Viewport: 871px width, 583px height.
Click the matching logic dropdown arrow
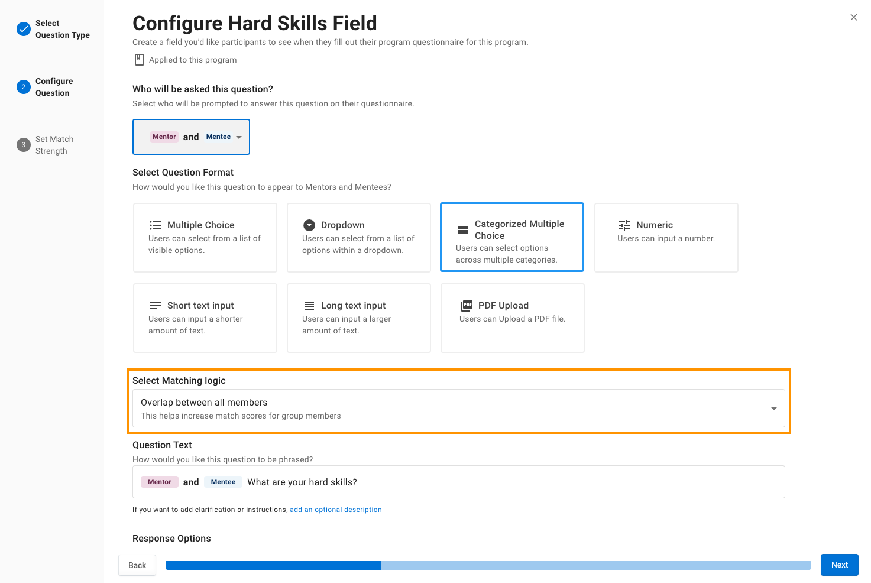coord(773,409)
